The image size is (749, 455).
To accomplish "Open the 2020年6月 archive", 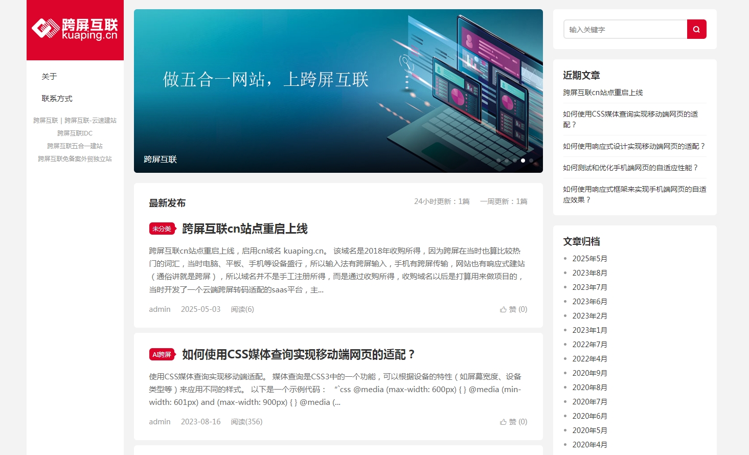I will pyautogui.click(x=589, y=416).
